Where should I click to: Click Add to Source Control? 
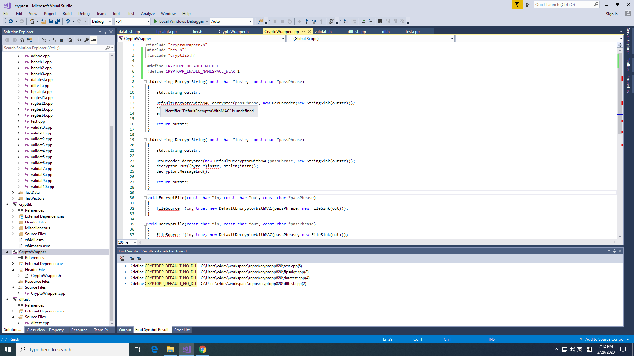point(604,339)
